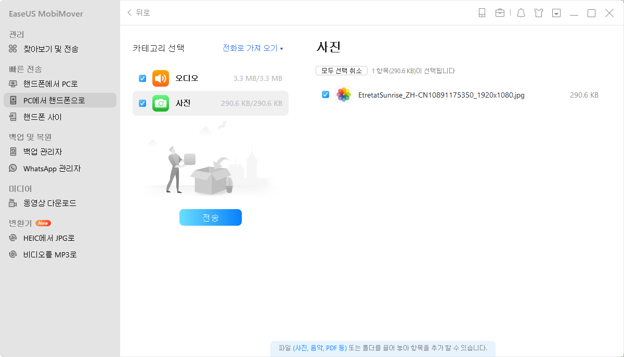Open the import source dropdown next to category selection
624x357 pixels.
pyautogui.click(x=253, y=48)
